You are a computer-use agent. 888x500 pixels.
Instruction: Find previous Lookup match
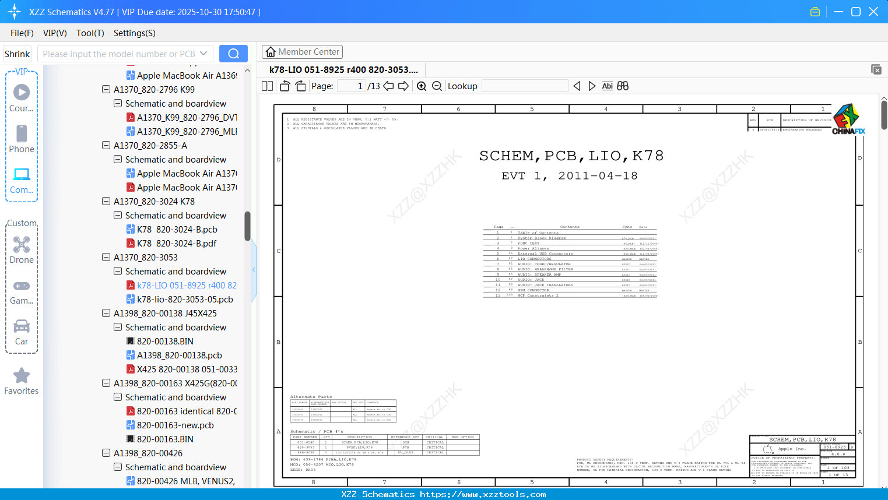577,86
